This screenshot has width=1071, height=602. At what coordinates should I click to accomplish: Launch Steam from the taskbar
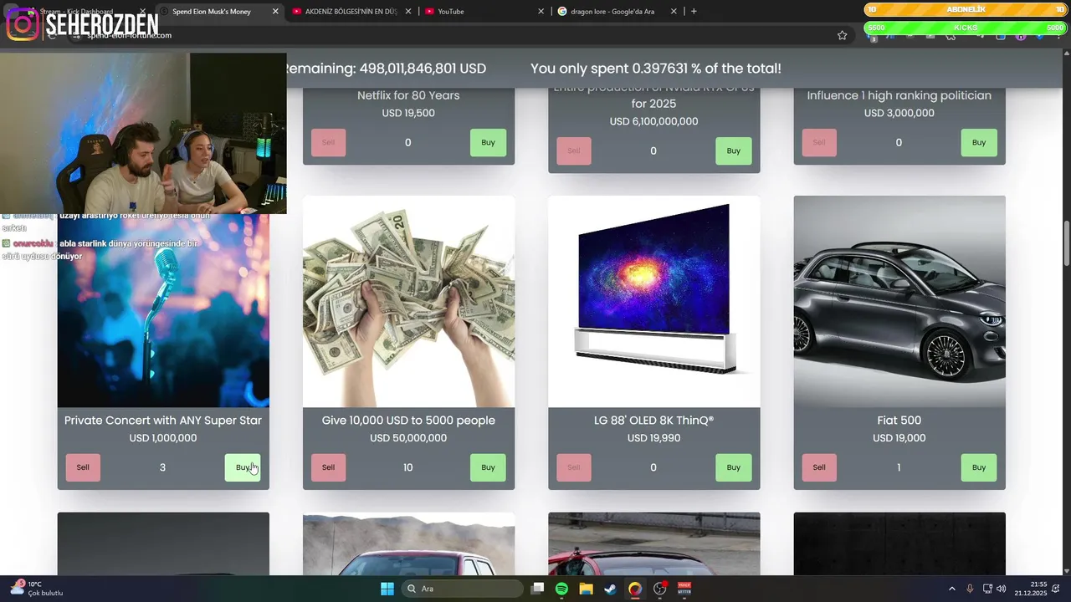[x=610, y=589]
